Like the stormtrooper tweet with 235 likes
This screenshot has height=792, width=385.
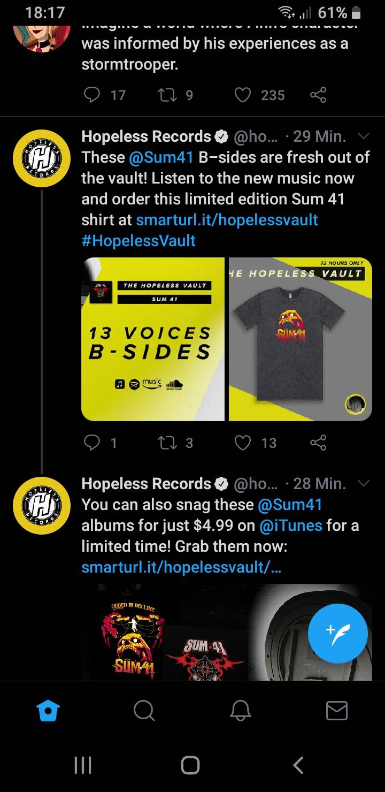coord(243,95)
